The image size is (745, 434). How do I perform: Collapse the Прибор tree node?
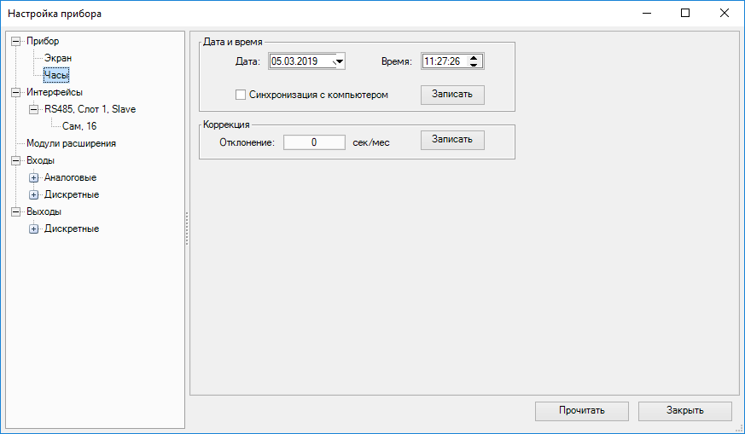click(15, 41)
